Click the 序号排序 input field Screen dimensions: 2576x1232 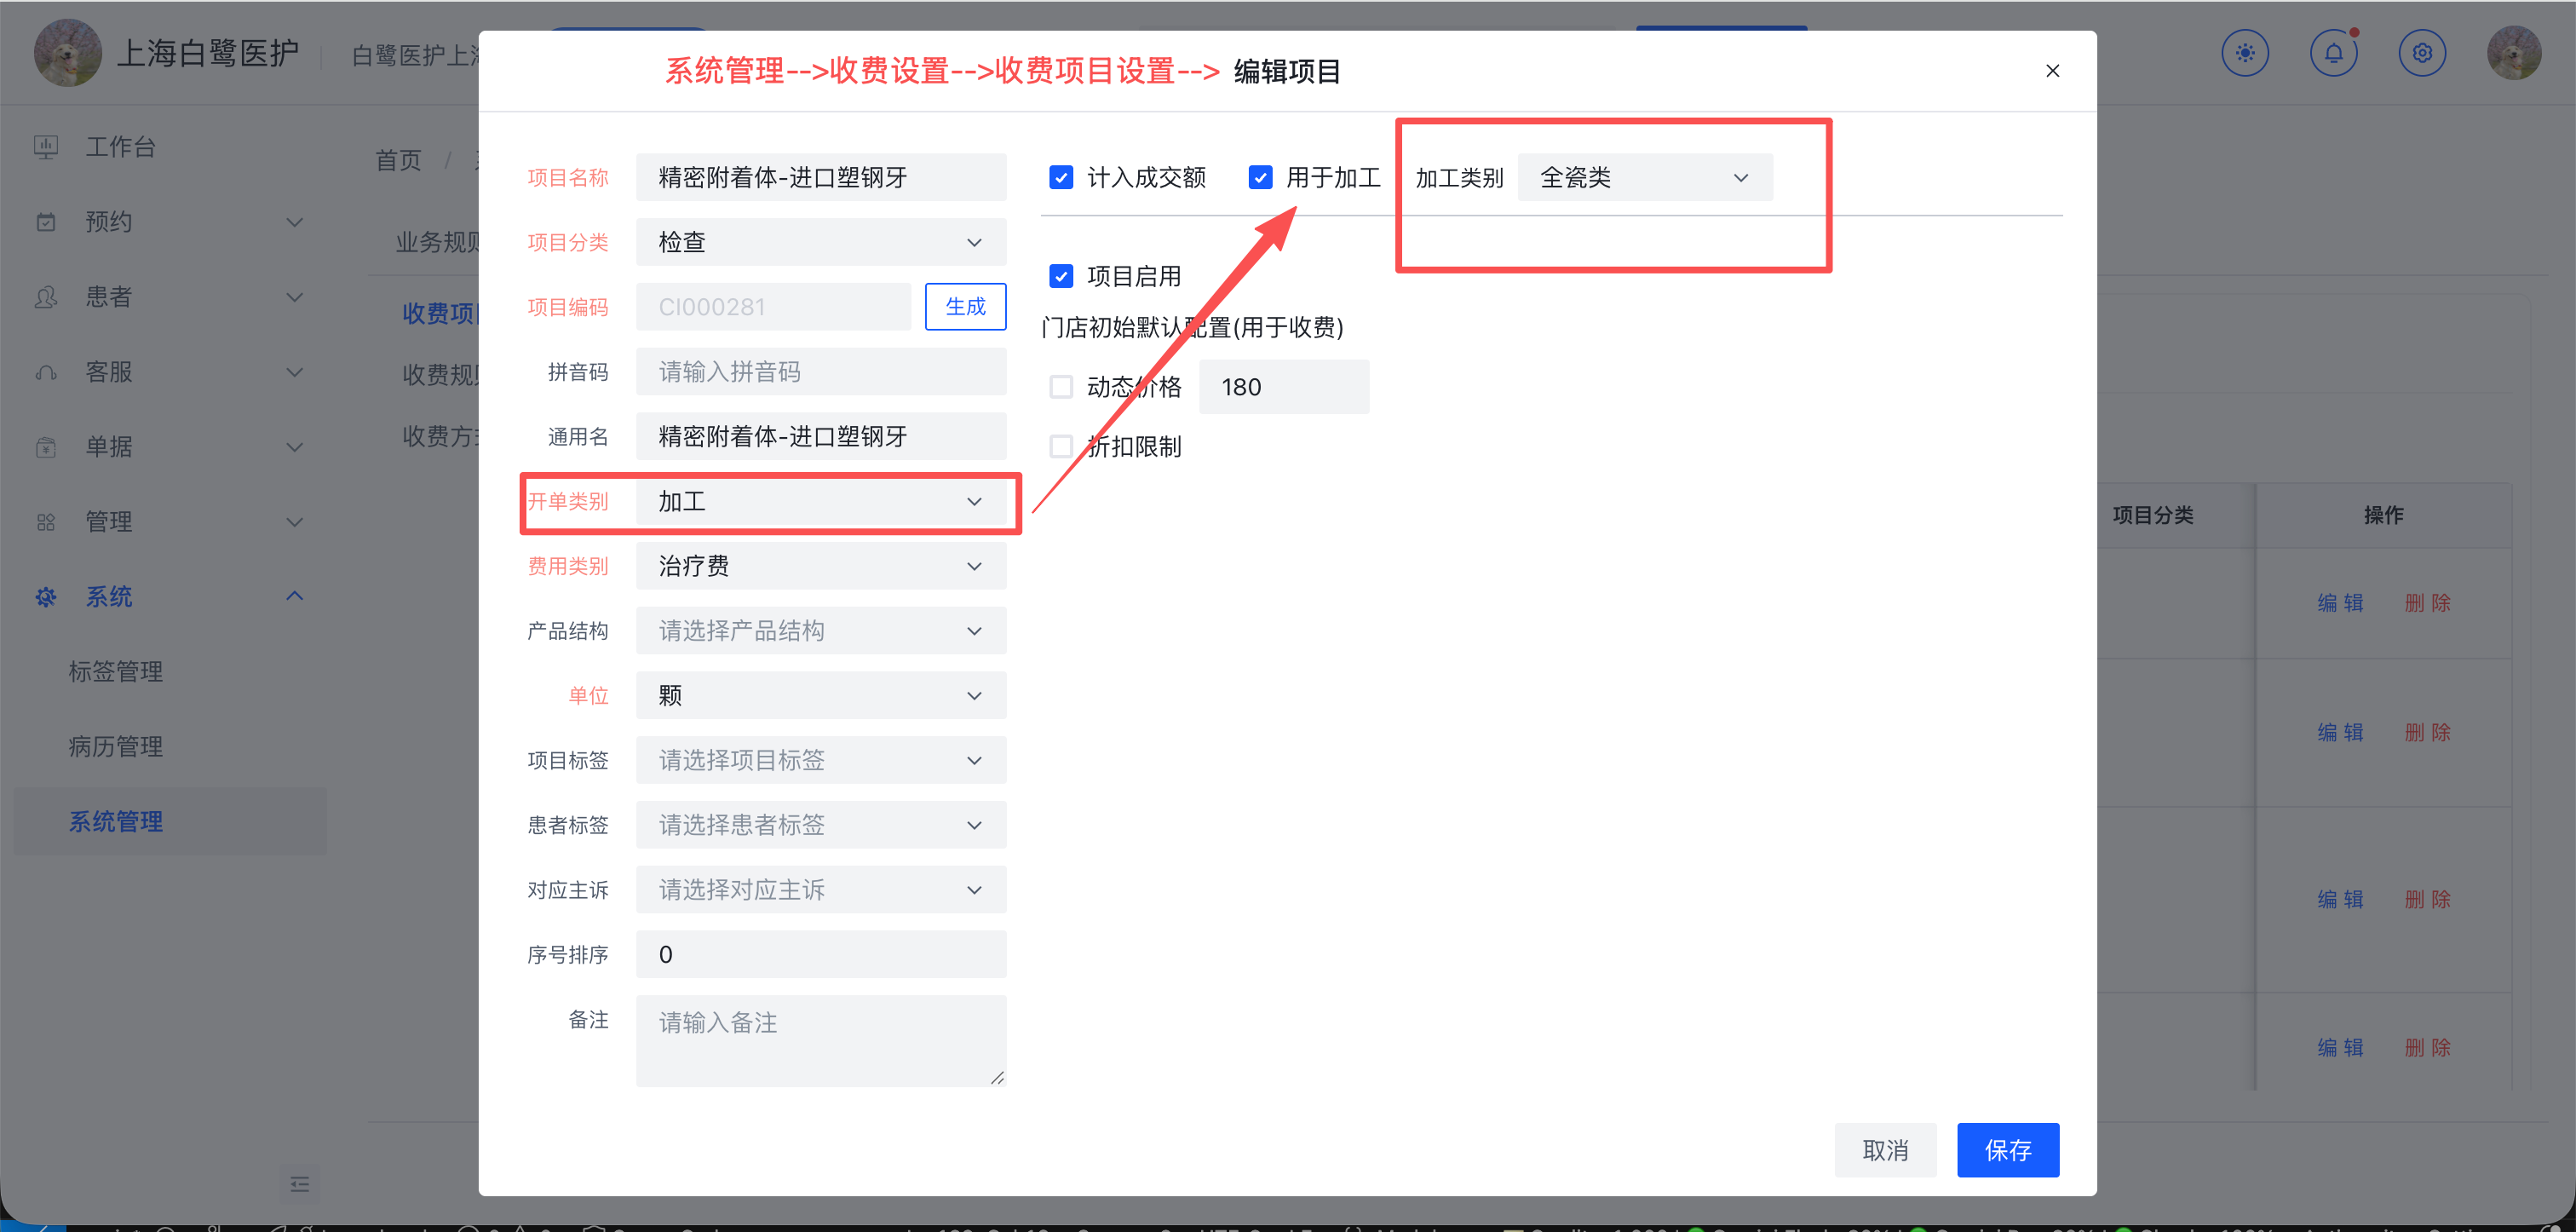(821, 954)
